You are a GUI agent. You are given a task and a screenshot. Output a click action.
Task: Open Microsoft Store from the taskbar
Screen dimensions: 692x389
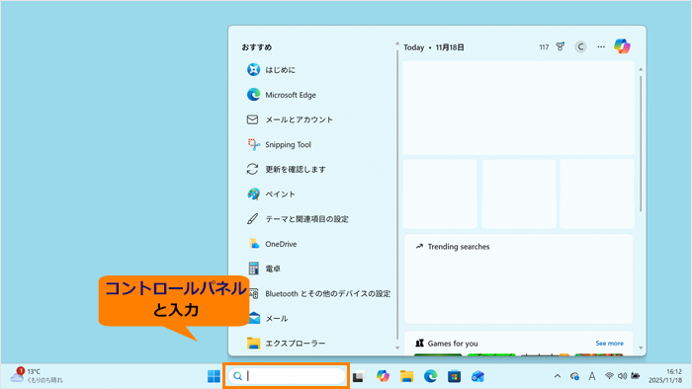(x=454, y=377)
